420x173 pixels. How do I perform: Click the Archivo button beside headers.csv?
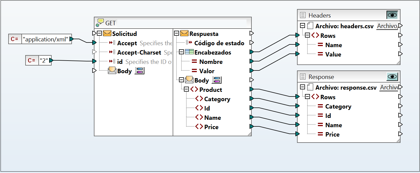coord(387,26)
